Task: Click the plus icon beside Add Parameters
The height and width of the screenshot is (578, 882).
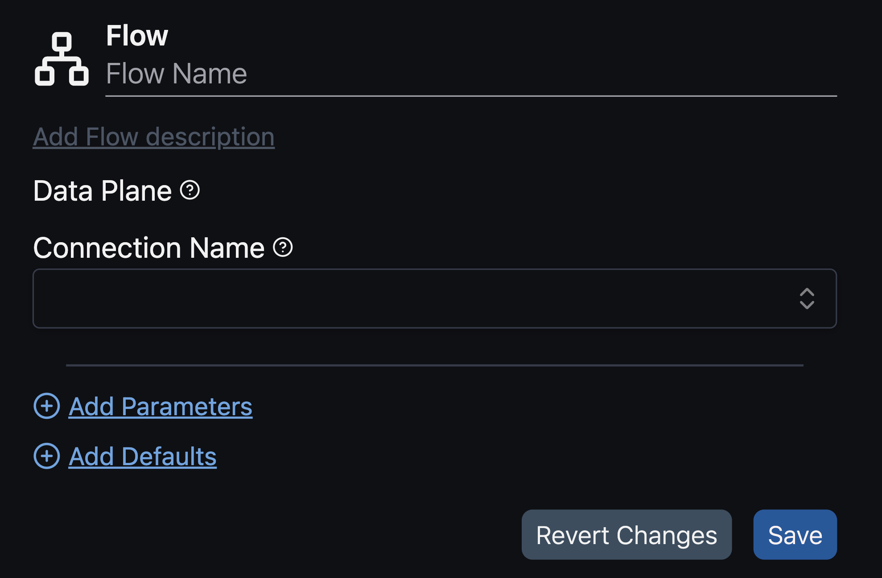Action: point(47,406)
